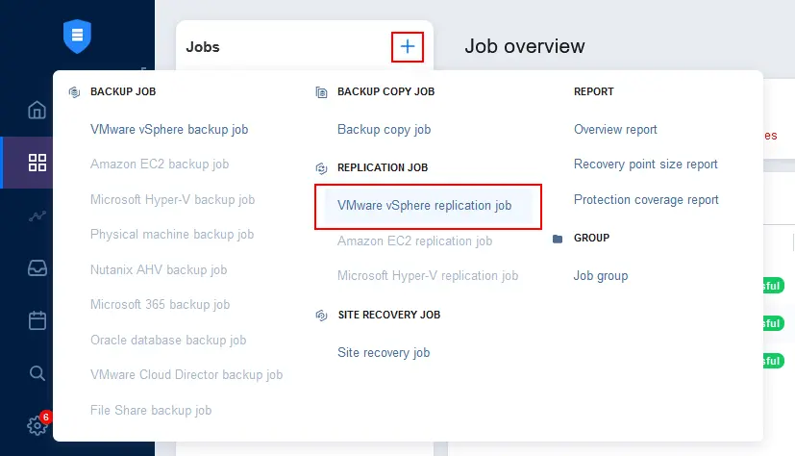Click the REPLICATION JOB heading
The width and height of the screenshot is (795, 456).
(383, 167)
